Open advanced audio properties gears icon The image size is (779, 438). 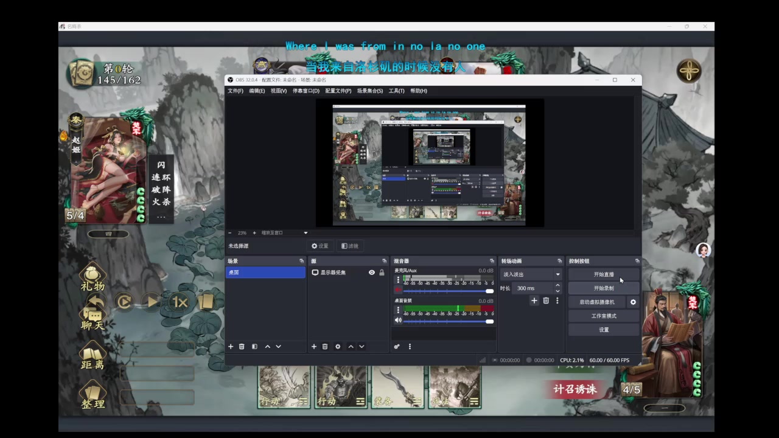pyautogui.click(x=397, y=347)
